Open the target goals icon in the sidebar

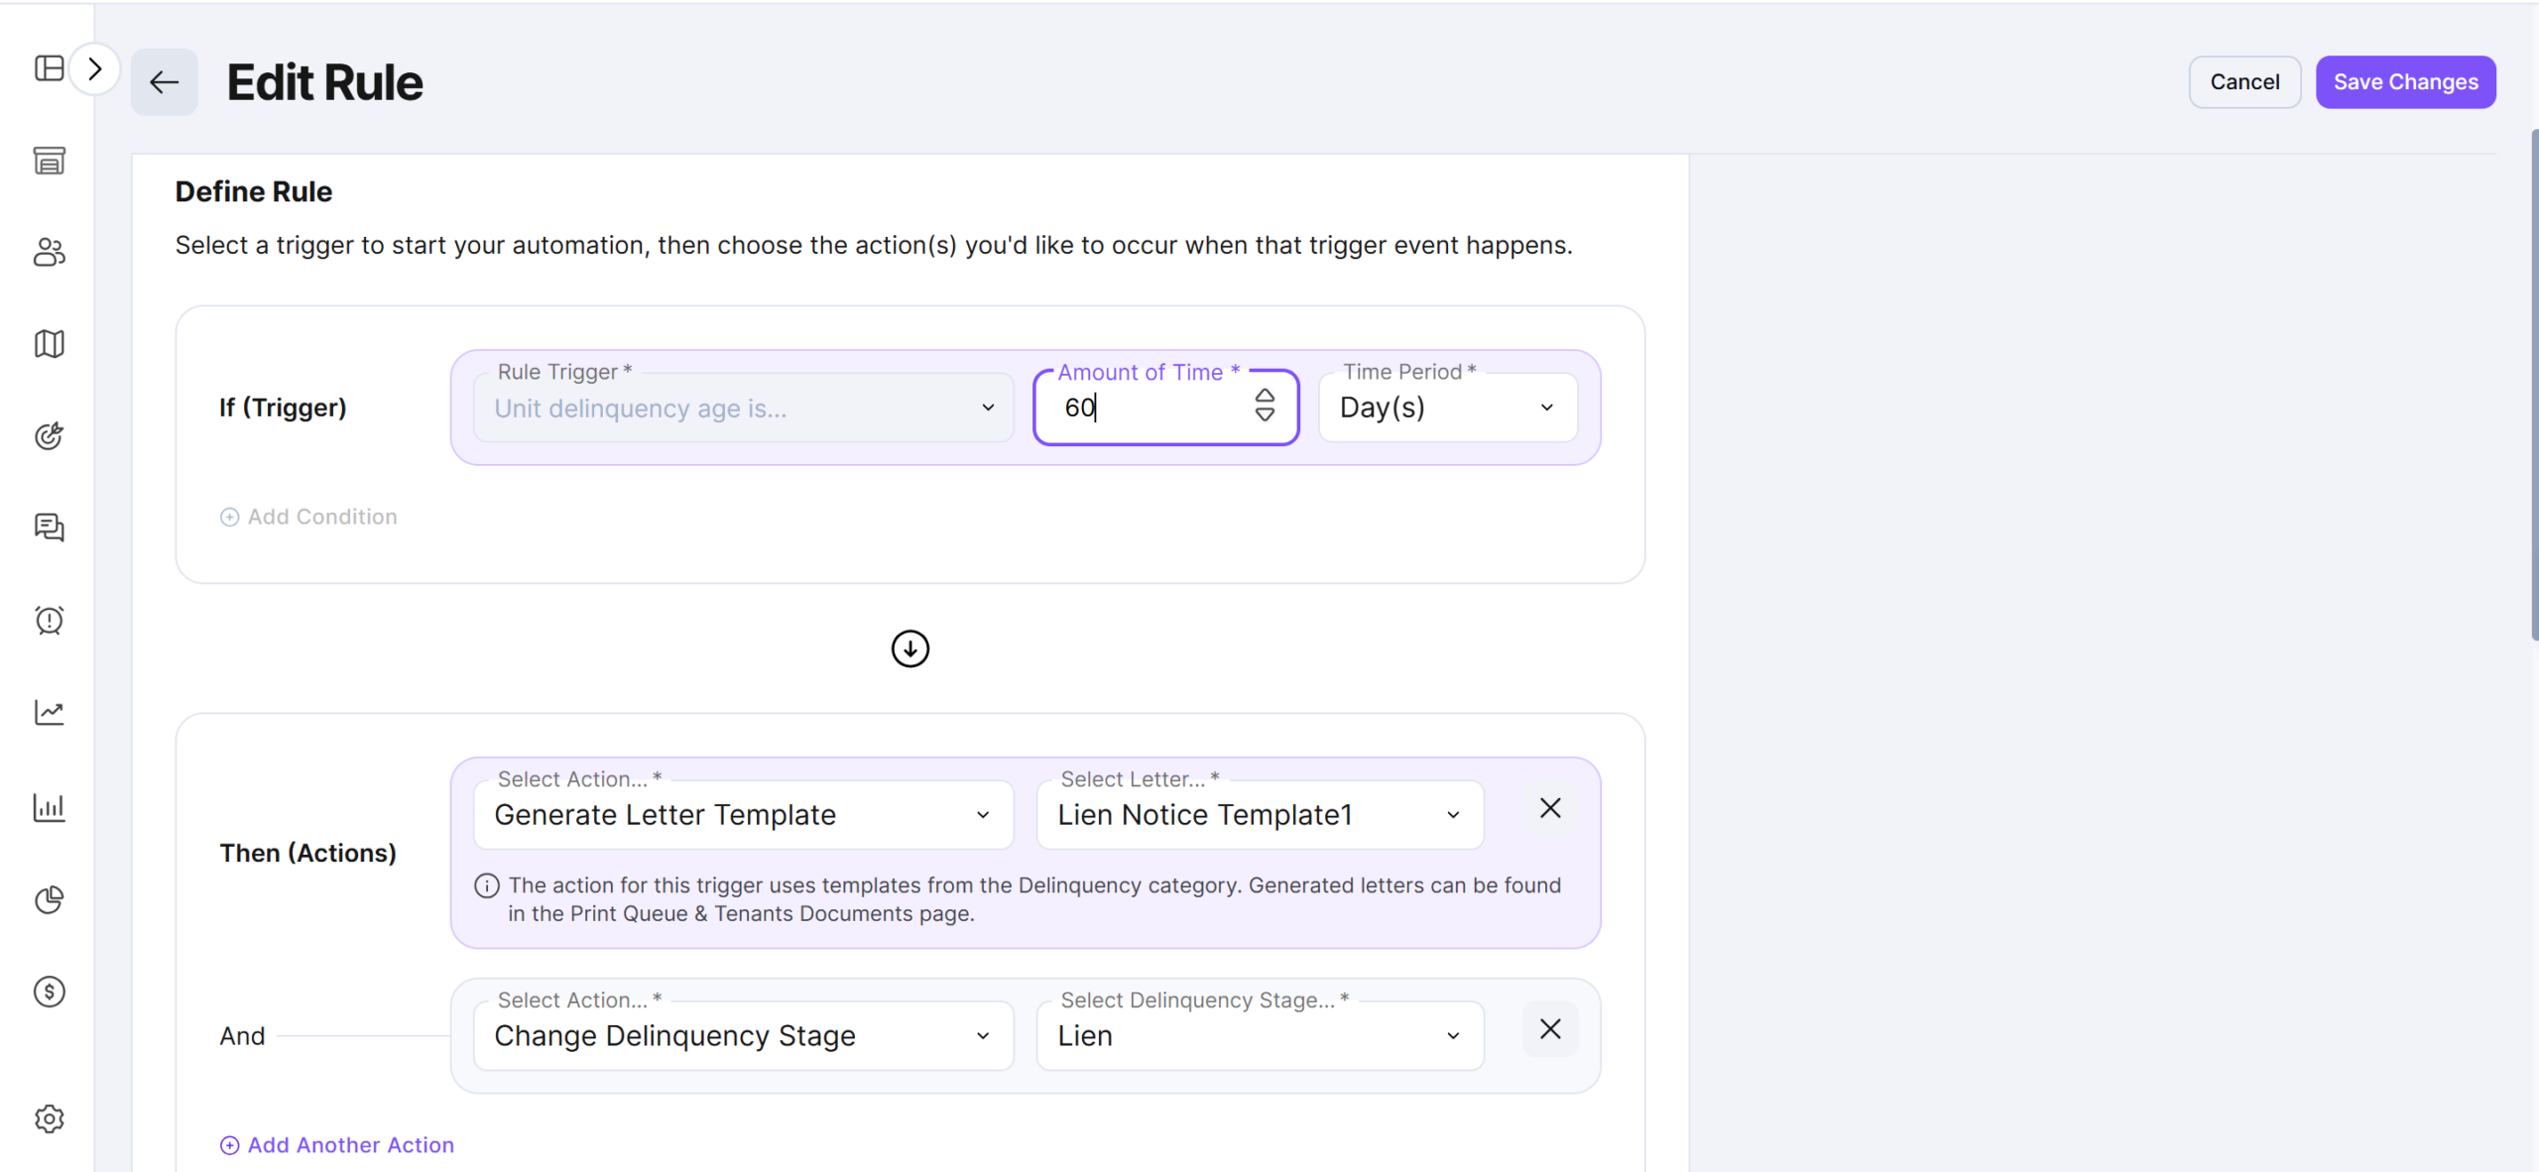click(x=49, y=435)
